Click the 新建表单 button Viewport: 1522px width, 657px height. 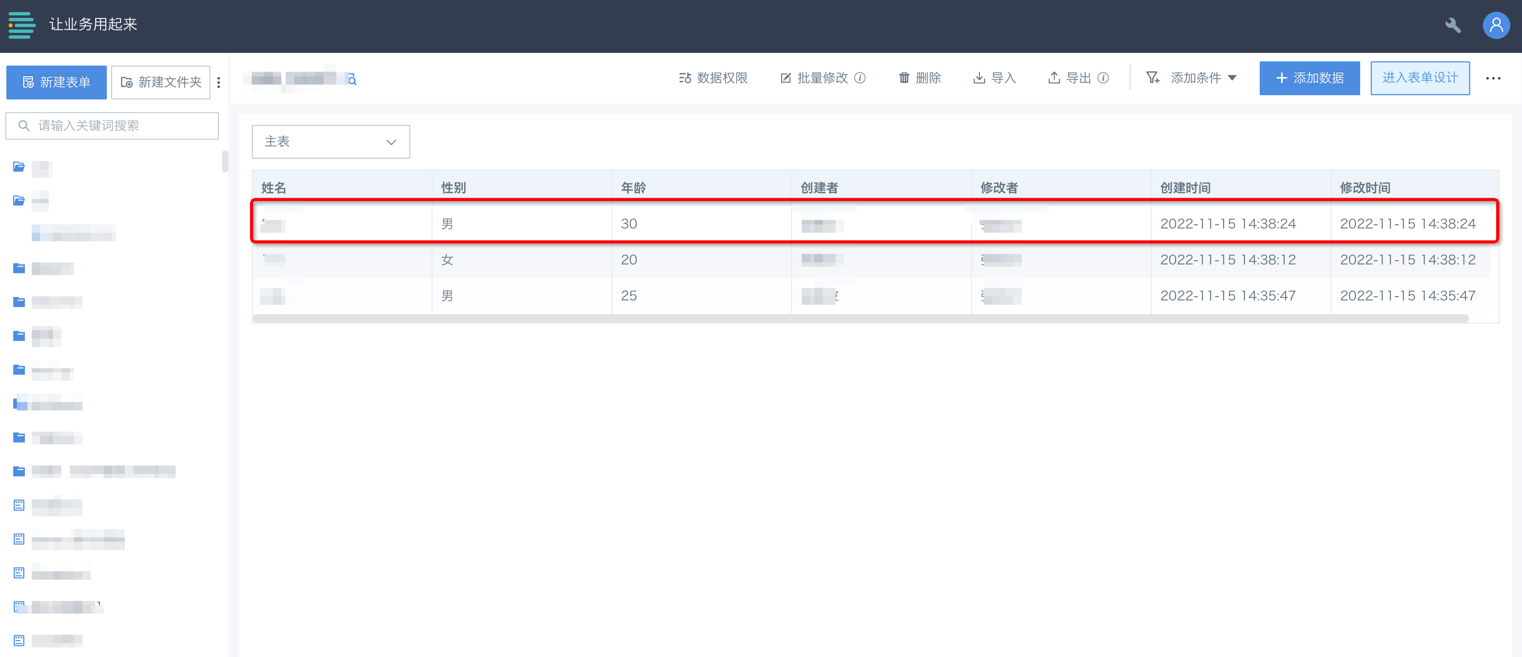click(56, 82)
